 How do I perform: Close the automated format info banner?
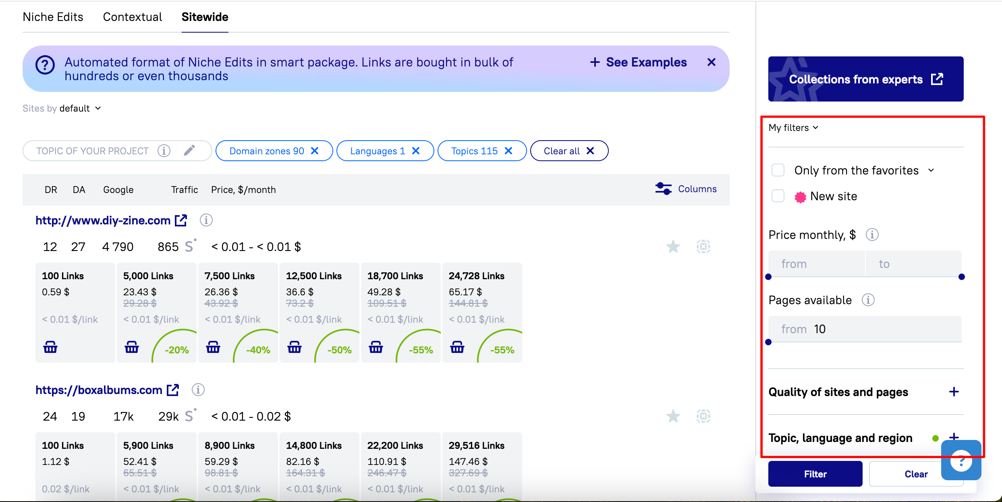(x=712, y=62)
